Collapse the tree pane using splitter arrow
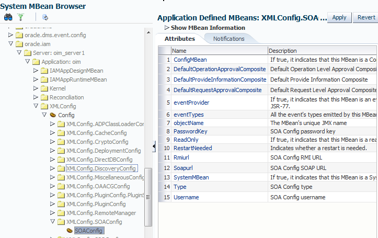 (154, 146)
